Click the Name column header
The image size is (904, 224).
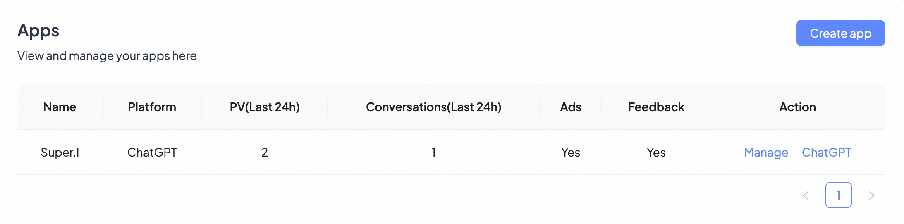[60, 107]
